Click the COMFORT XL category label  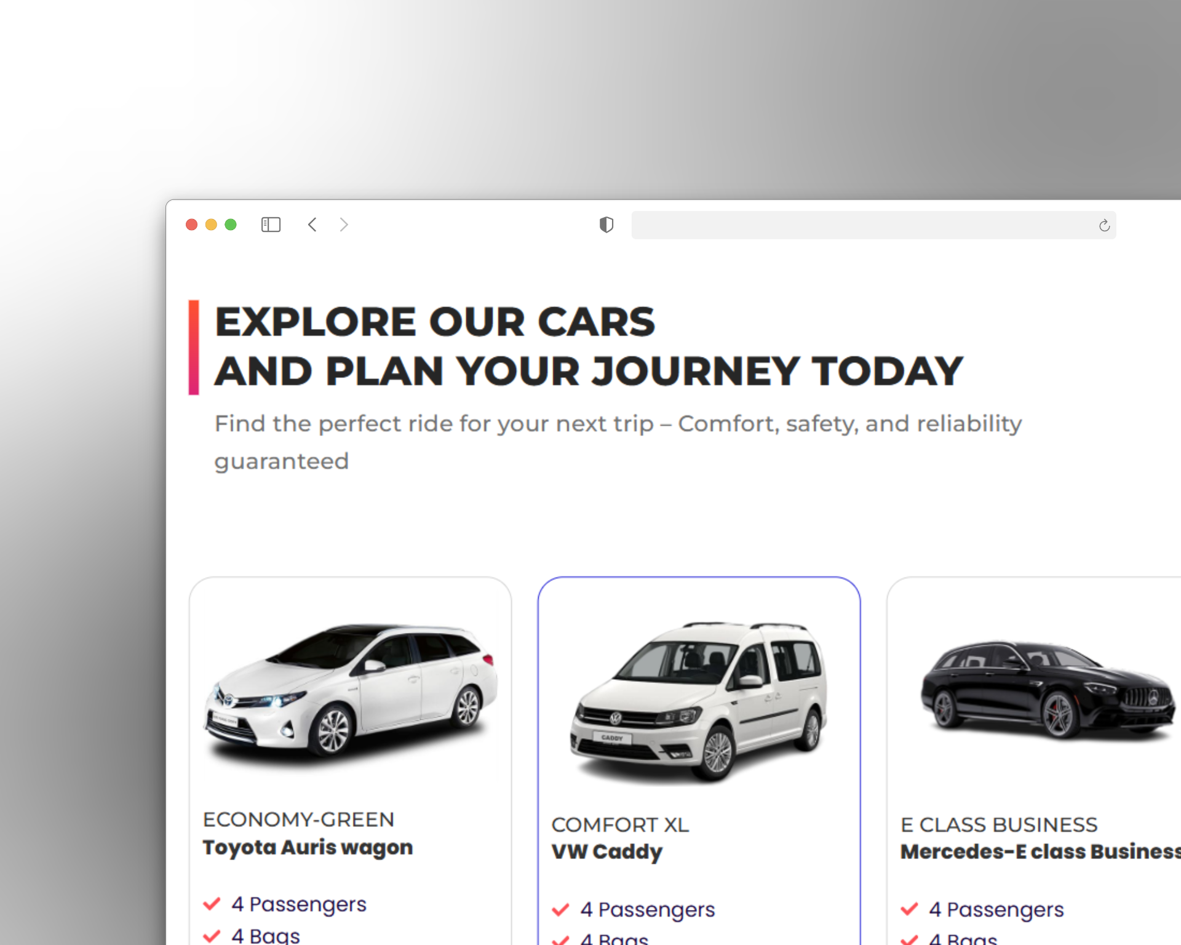(x=619, y=824)
